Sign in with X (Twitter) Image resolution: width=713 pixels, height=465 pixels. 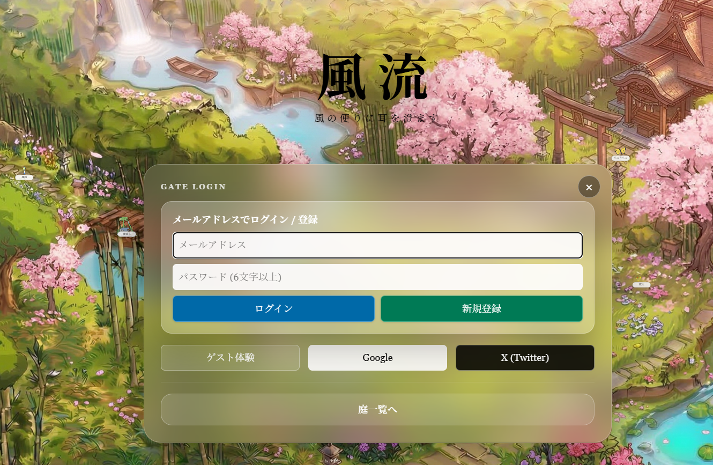click(525, 358)
